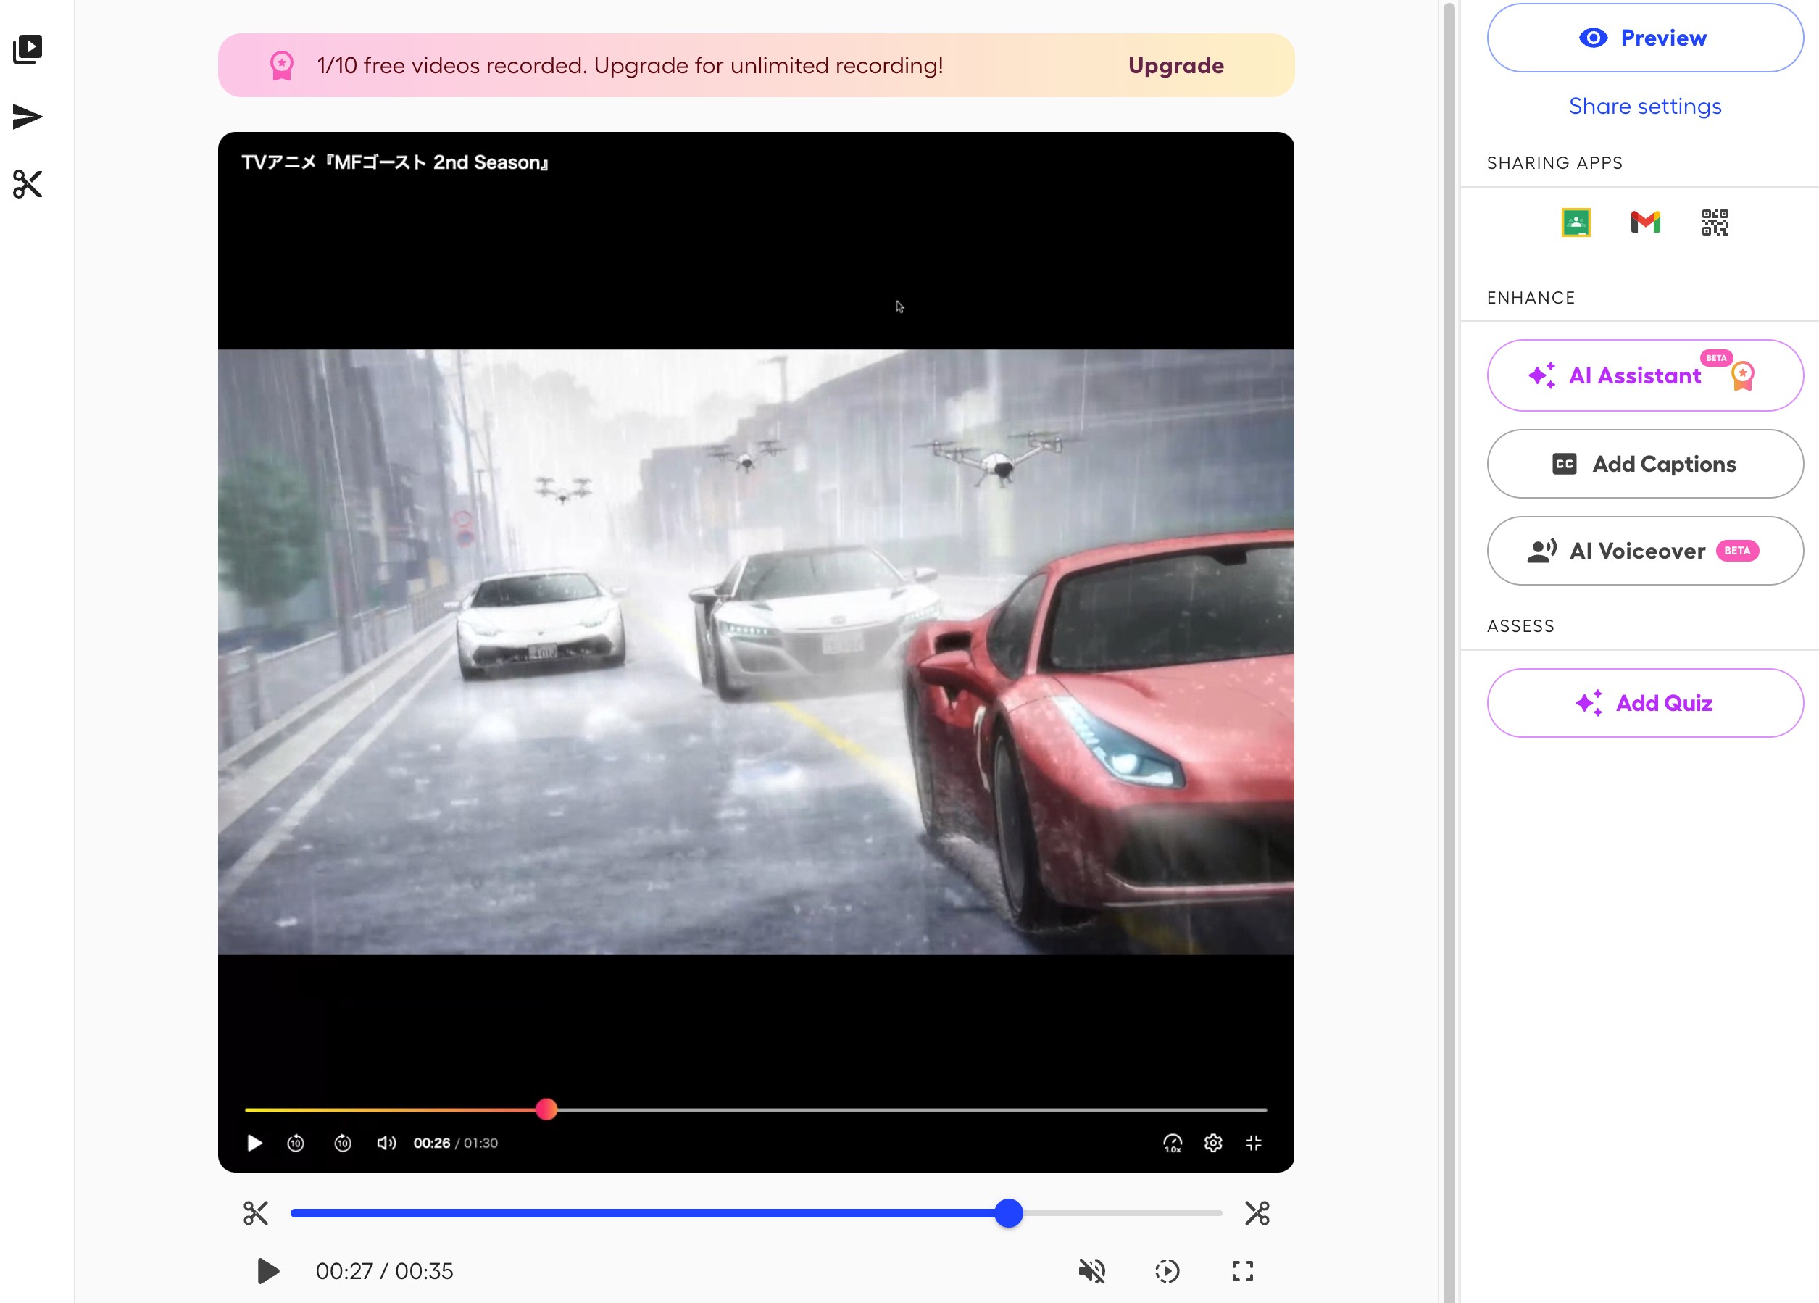
Task: Play the recording at 00:27 / 00:35
Action: point(268,1271)
